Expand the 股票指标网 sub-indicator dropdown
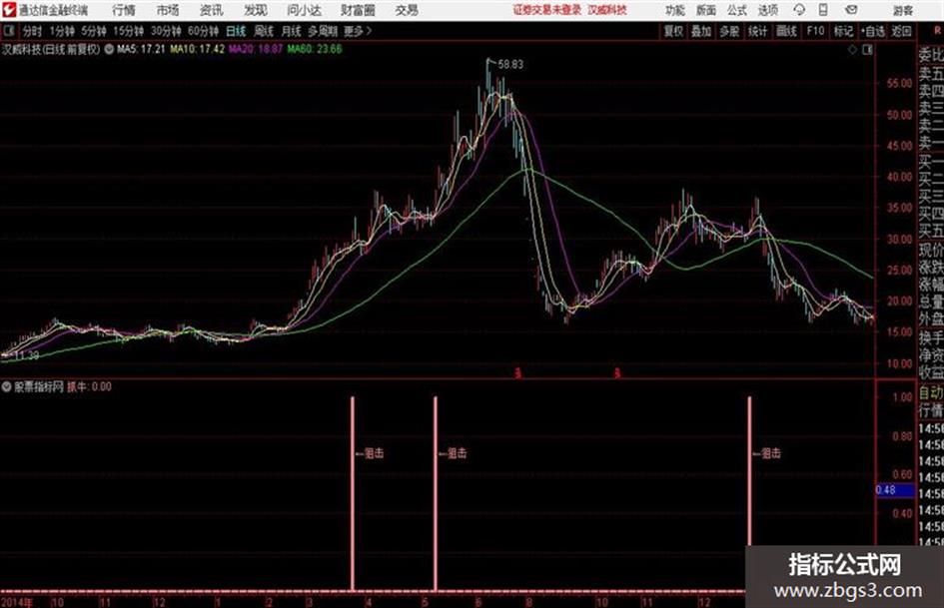This screenshot has width=944, height=608. [x=7, y=386]
